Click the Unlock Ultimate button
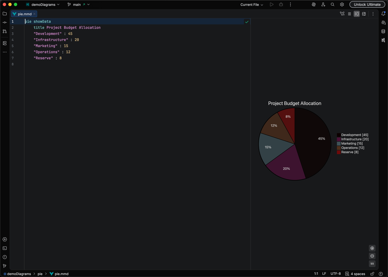Screen dimensions: 388x277 click(x=367, y=5)
